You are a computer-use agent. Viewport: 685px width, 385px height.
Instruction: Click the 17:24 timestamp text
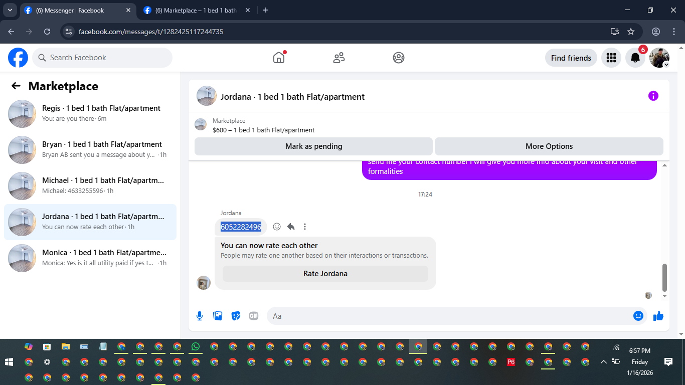click(x=425, y=194)
